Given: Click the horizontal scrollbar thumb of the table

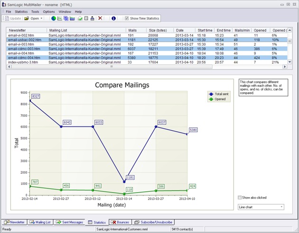Looking at the screenshot, I should click(112, 67).
